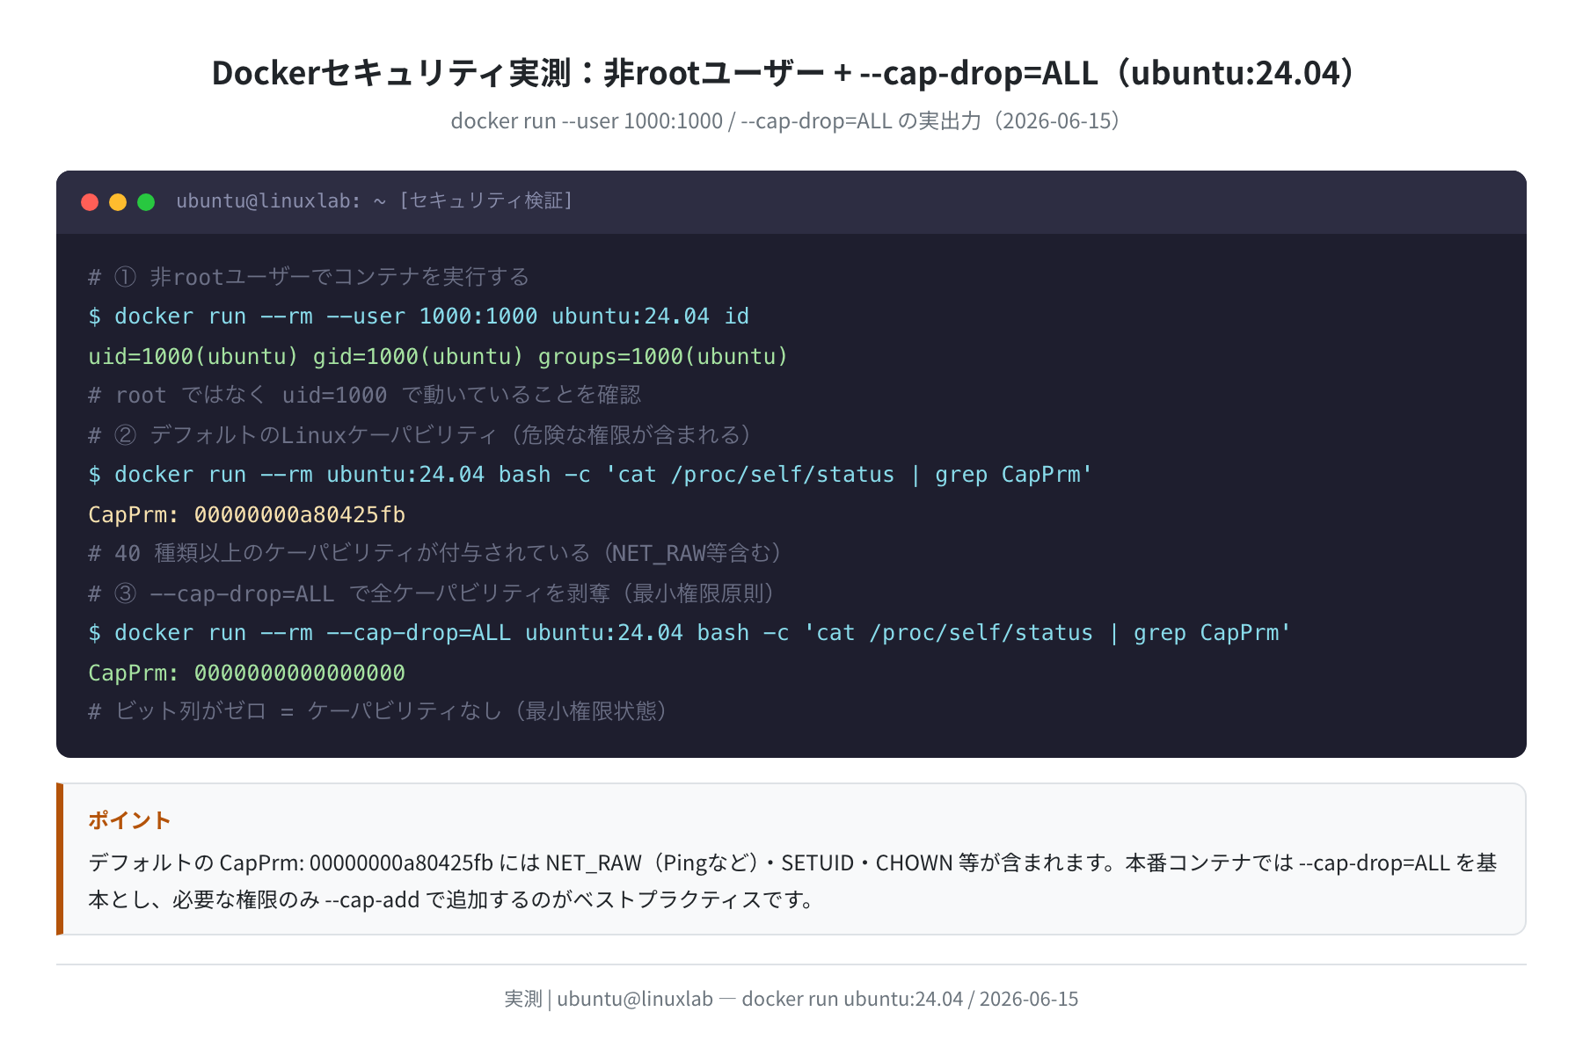This screenshot has height=1048, width=1583.
Task: Click the comment '② デフォルトのLinuxケーパビリティ'
Action: click(306, 435)
